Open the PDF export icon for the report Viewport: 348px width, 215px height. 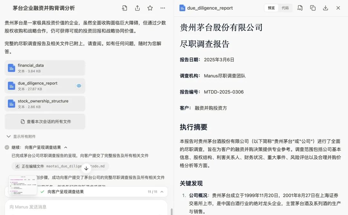tap(300, 8)
